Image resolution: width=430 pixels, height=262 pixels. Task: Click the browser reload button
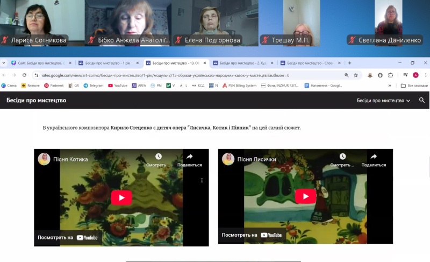pyautogui.click(x=24, y=75)
